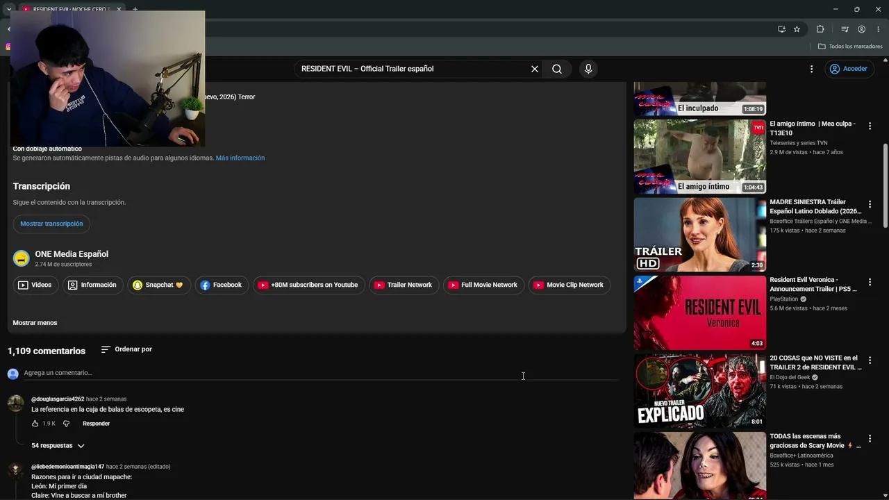
Task: Open the browser extensions puzzle icon
Action: coord(820,29)
